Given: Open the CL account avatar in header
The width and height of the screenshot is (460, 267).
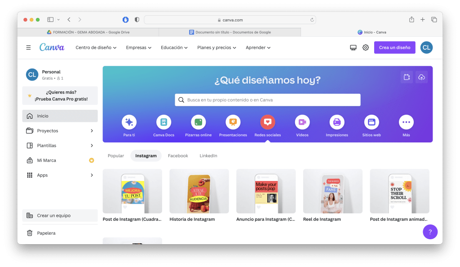Looking at the screenshot, I should [427, 47].
